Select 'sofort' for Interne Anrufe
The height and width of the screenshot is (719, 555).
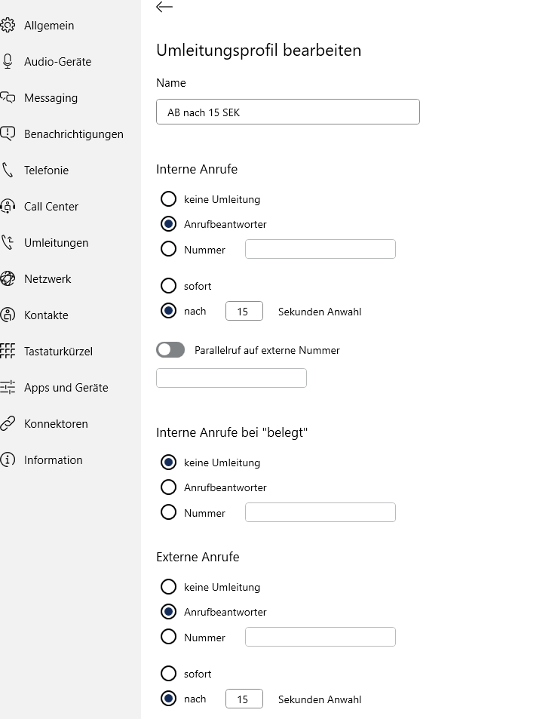[168, 286]
